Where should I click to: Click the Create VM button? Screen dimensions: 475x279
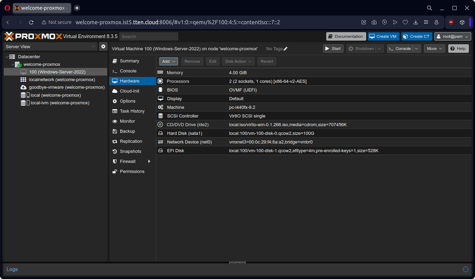pyautogui.click(x=383, y=36)
